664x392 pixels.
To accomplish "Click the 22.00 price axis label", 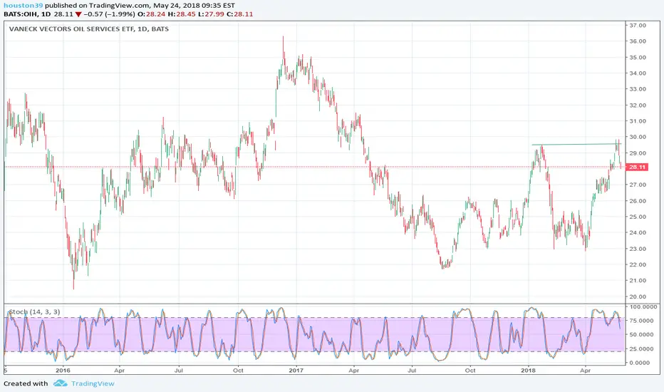I will [x=638, y=264].
